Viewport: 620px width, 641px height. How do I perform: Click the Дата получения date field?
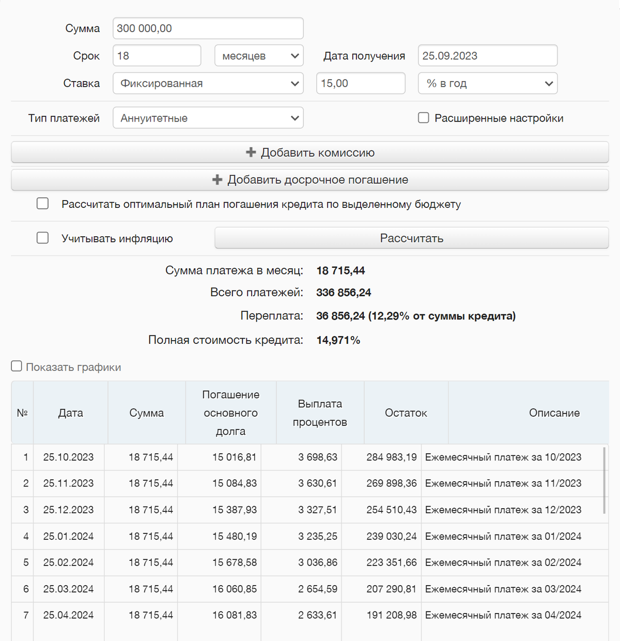point(487,56)
